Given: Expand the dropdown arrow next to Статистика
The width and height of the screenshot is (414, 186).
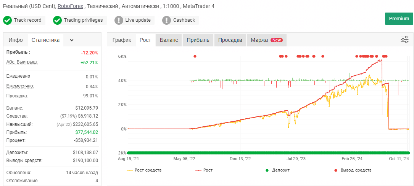Looking at the screenshot, I should point(72,40).
